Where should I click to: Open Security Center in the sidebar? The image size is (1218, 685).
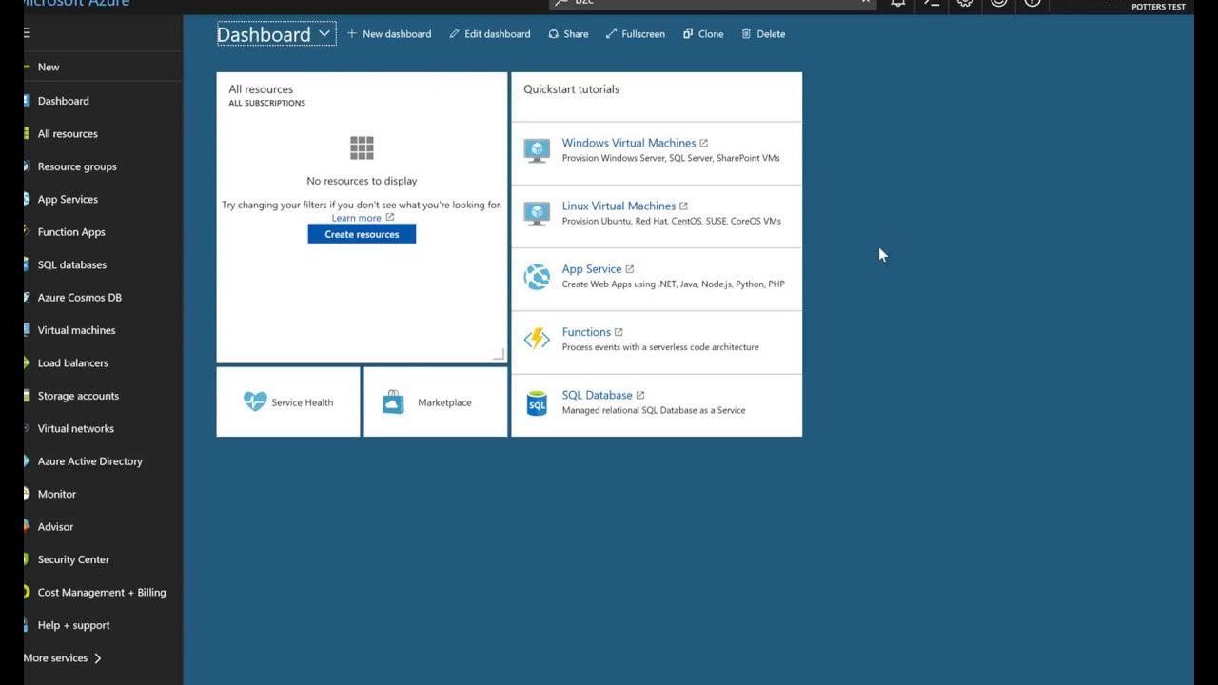[103, 559]
